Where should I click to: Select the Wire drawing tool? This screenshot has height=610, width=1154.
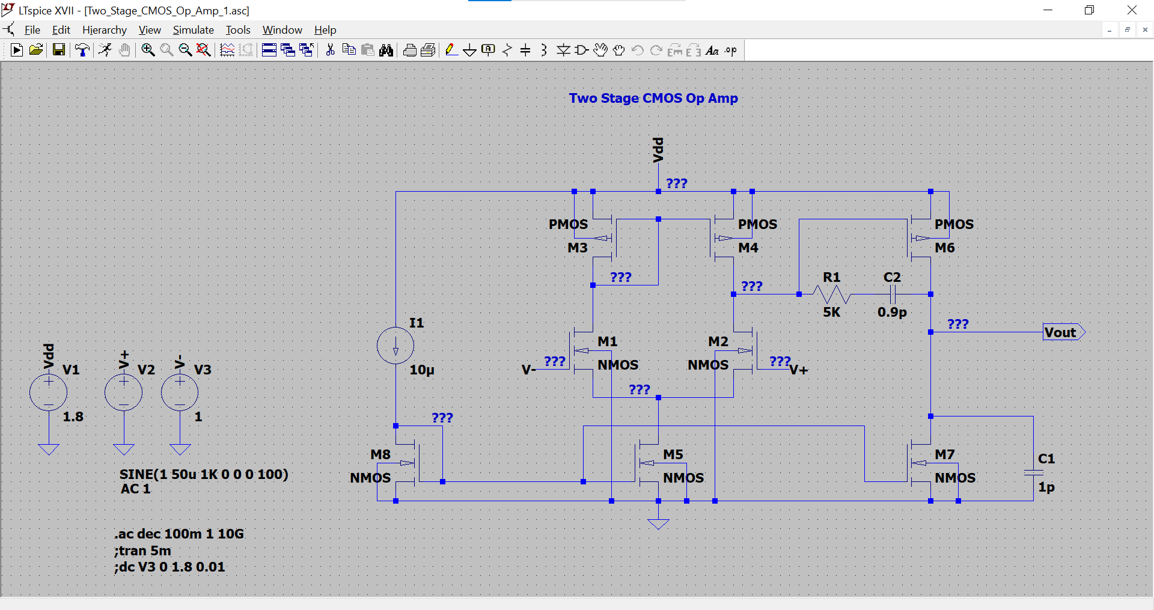[x=451, y=50]
